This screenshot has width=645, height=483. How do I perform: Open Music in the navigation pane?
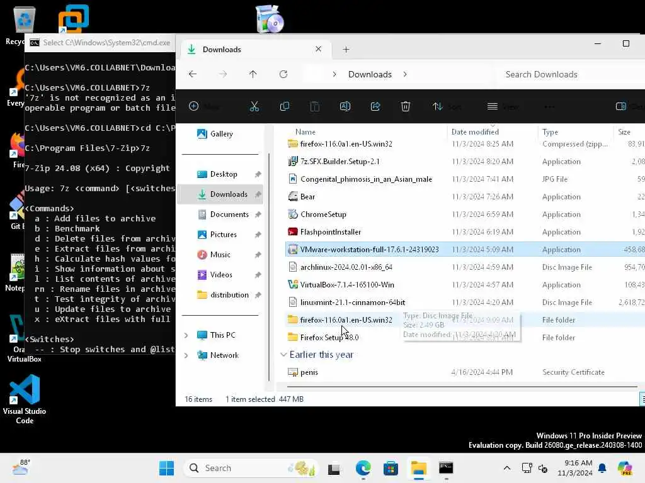click(x=220, y=255)
